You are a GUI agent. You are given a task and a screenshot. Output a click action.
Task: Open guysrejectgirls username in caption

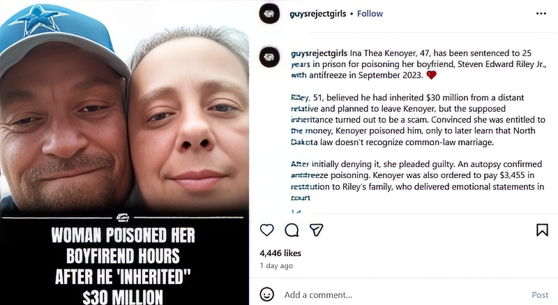click(319, 53)
